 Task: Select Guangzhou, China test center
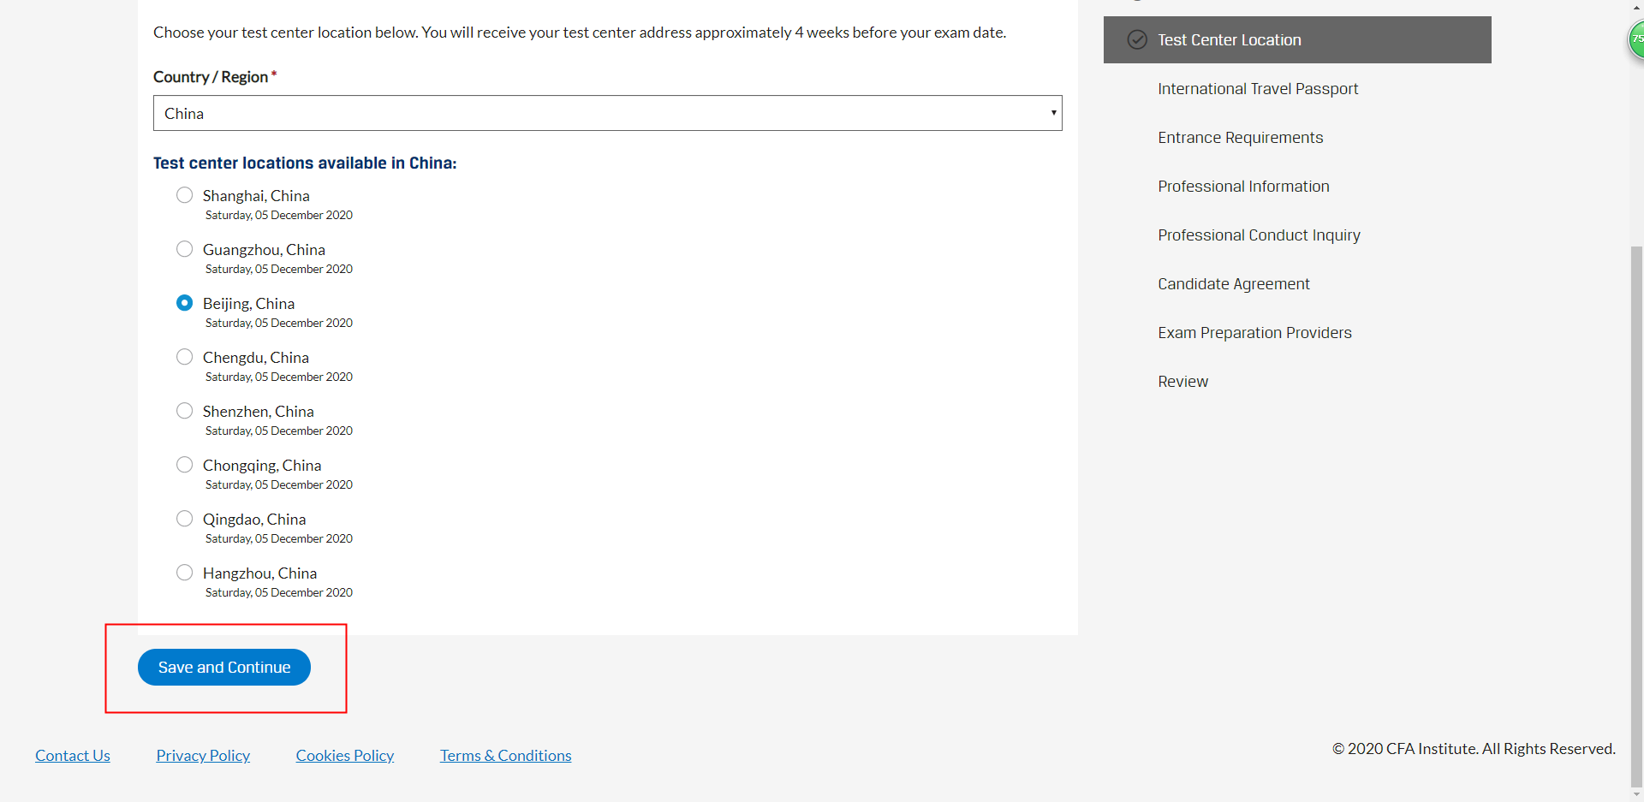(x=184, y=249)
